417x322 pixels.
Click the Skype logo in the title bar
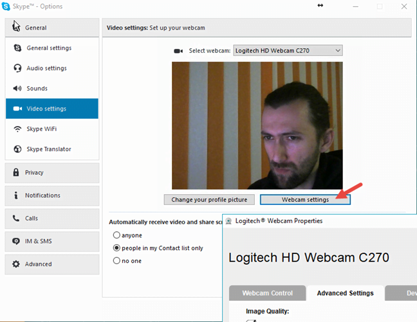pyautogui.click(x=6, y=6)
